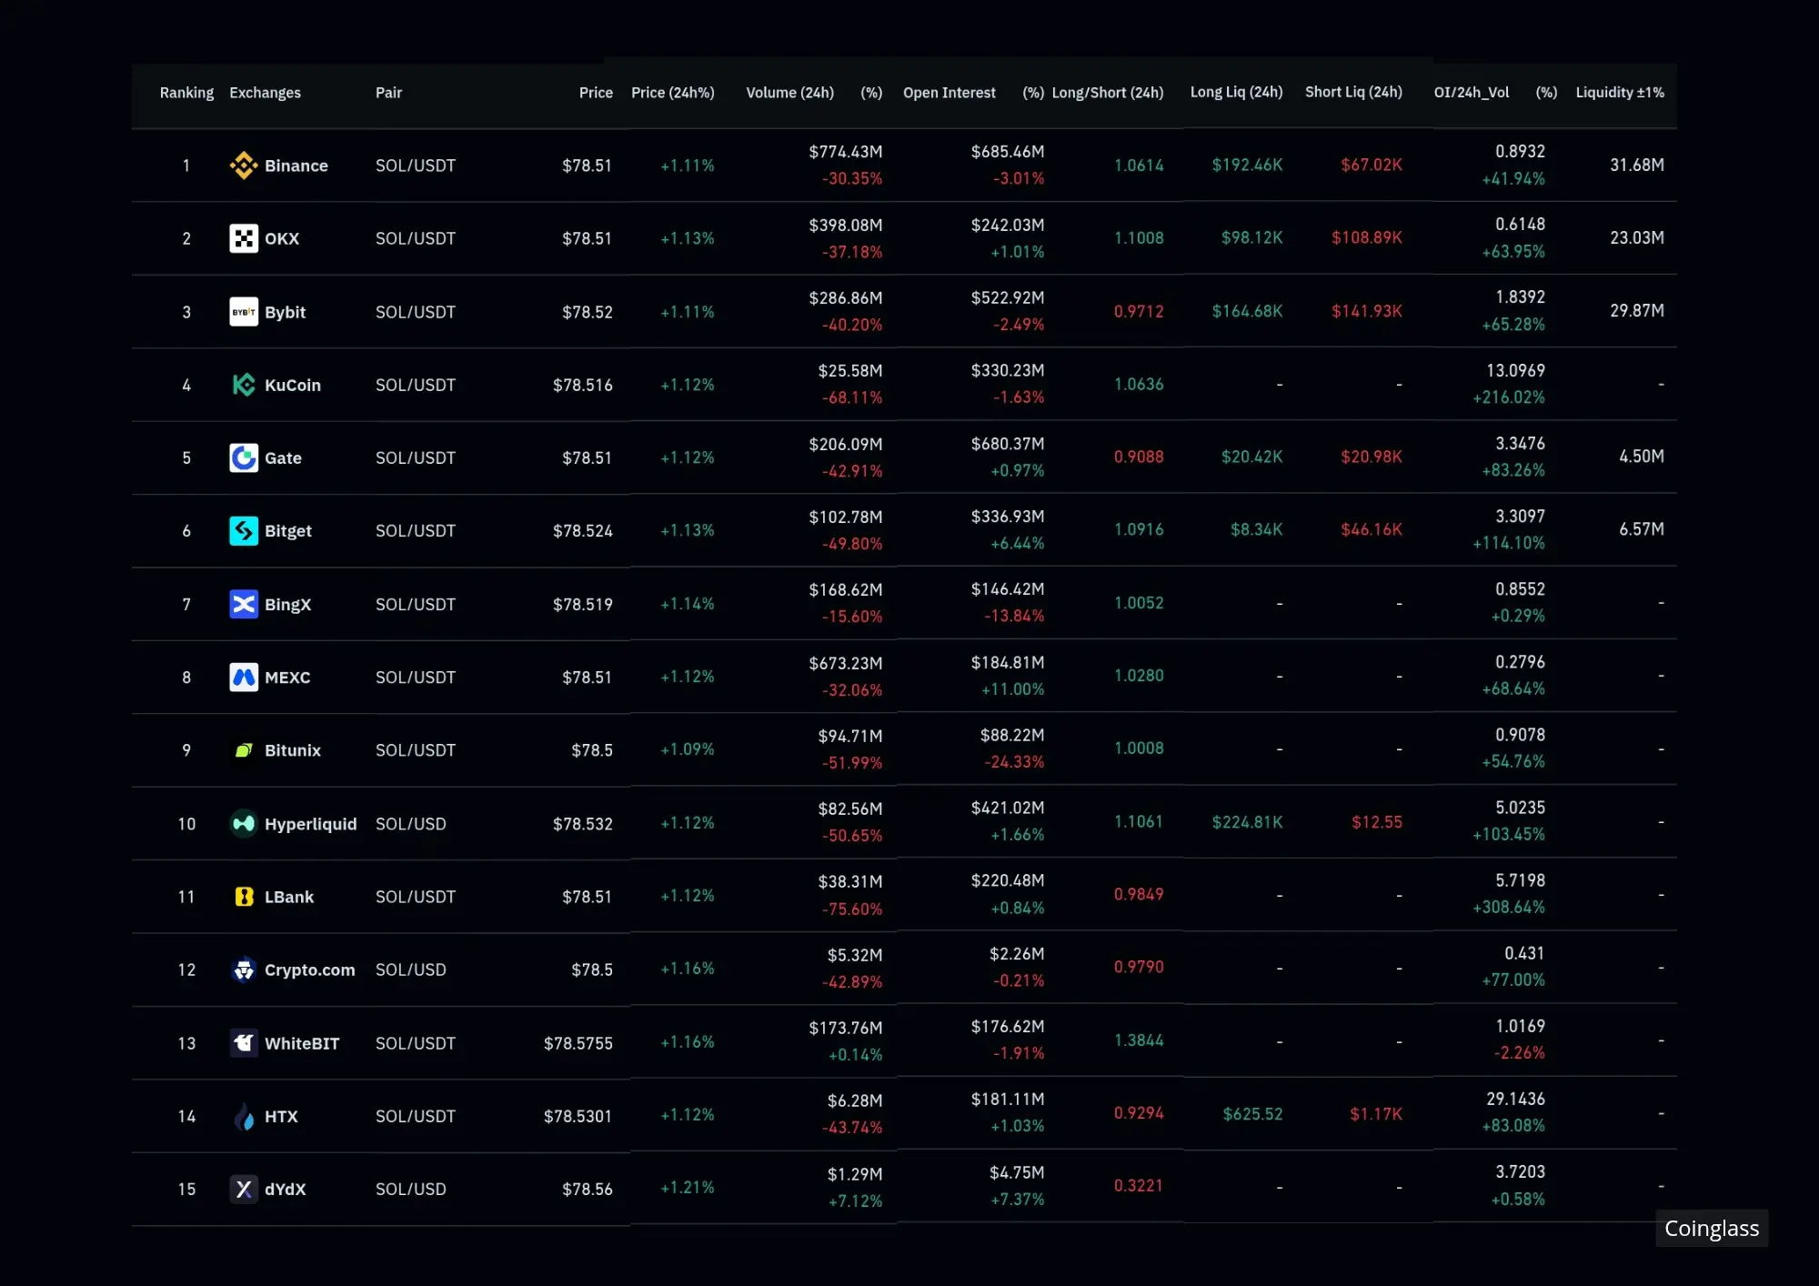Open the KuCoin exchange name link

(293, 385)
